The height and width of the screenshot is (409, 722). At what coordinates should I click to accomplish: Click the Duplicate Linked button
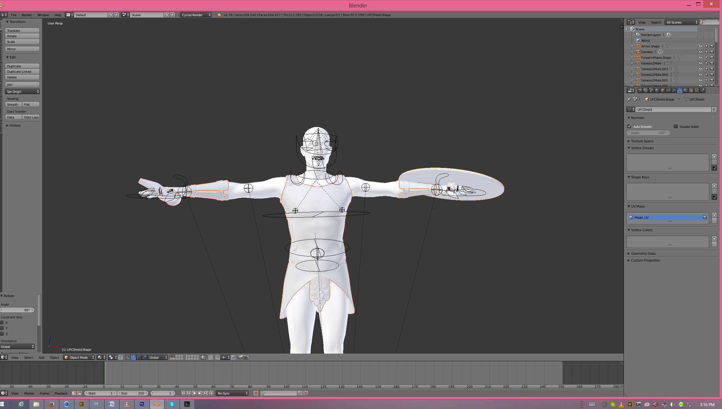(22, 72)
